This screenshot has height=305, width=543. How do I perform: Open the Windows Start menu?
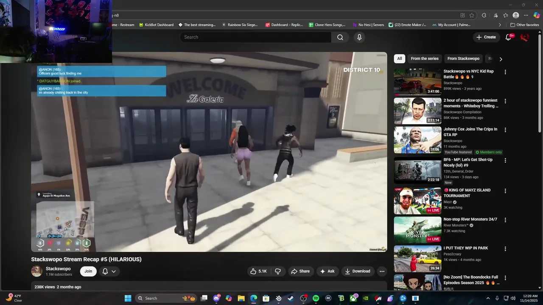(x=128, y=298)
